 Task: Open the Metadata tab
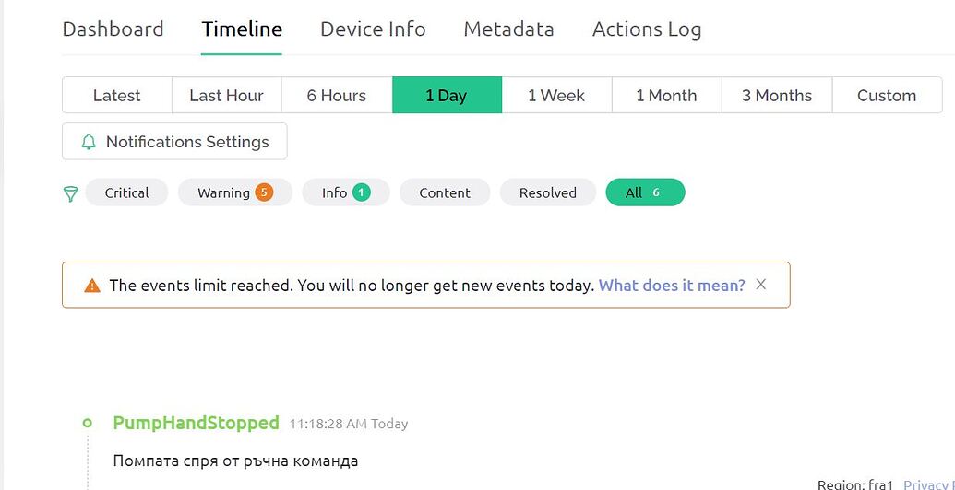508,29
